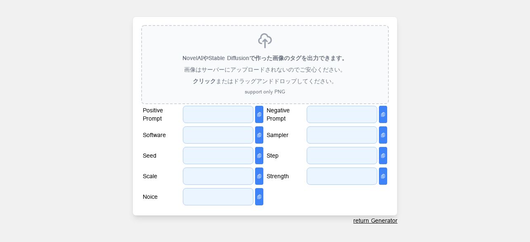Click the Sampler label
This screenshot has width=530, height=242.
tap(277, 135)
